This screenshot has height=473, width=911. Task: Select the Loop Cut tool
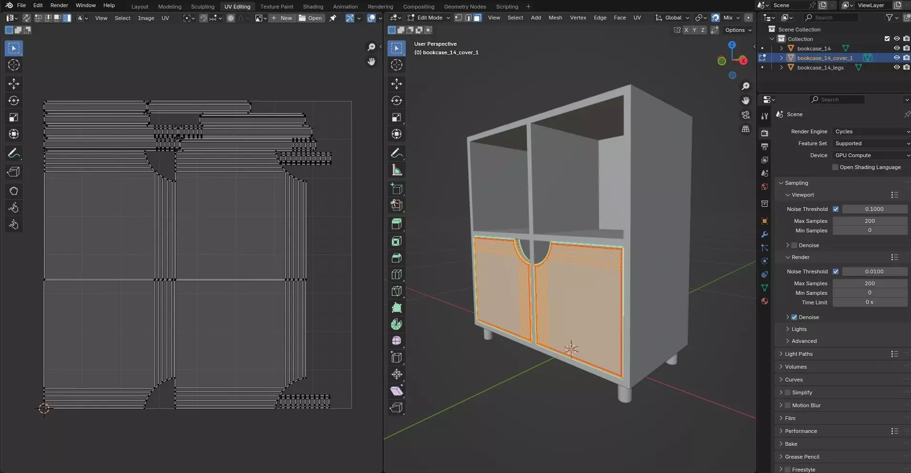pyautogui.click(x=397, y=275)
